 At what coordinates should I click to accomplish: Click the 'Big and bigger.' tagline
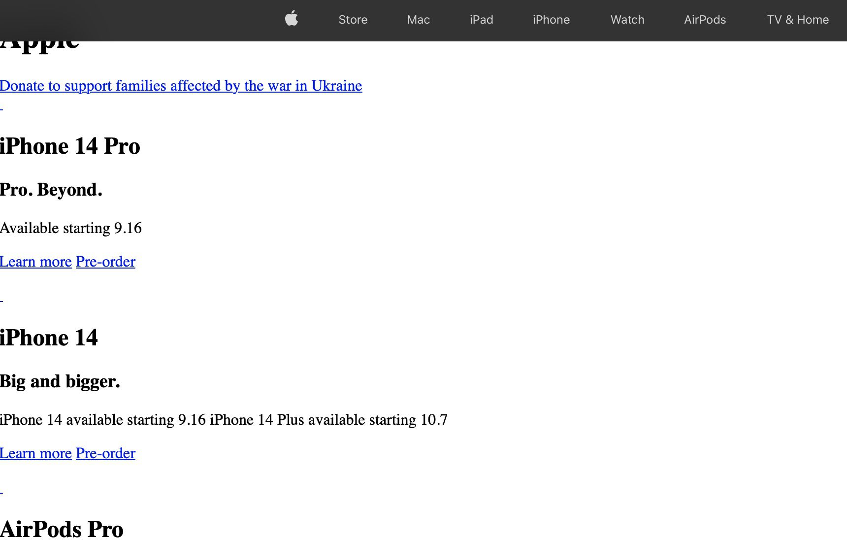[x=60, y=380]
